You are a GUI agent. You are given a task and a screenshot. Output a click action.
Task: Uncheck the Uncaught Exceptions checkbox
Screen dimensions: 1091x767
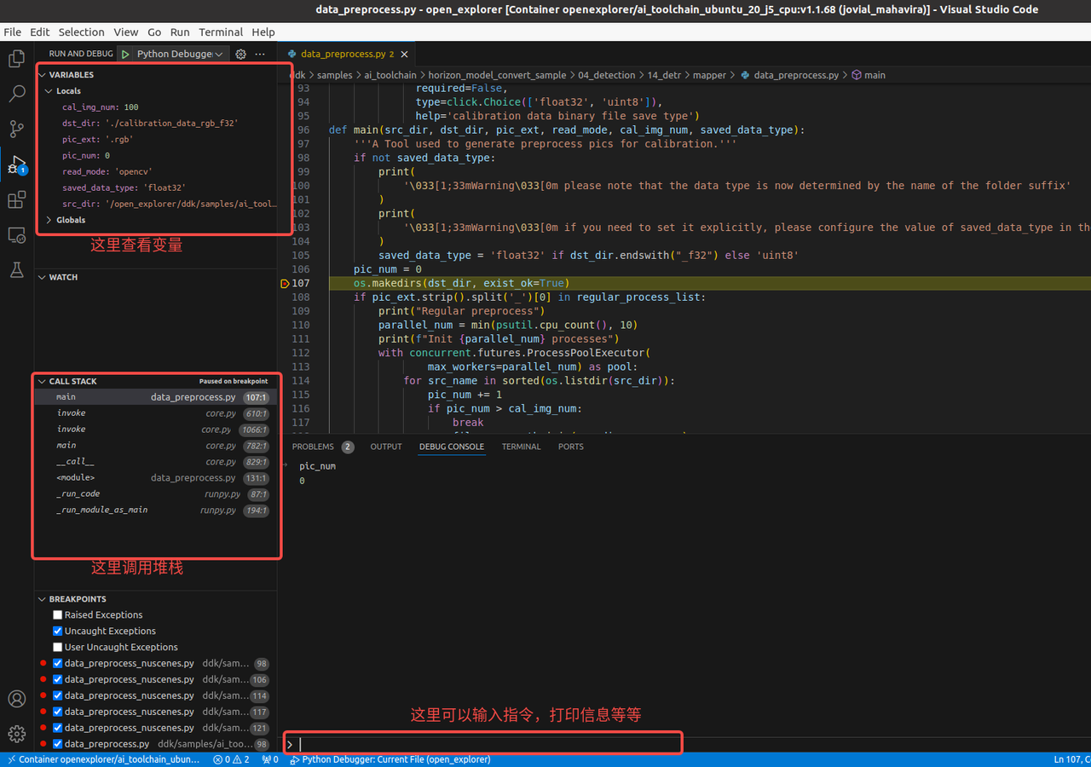(58, 631)
